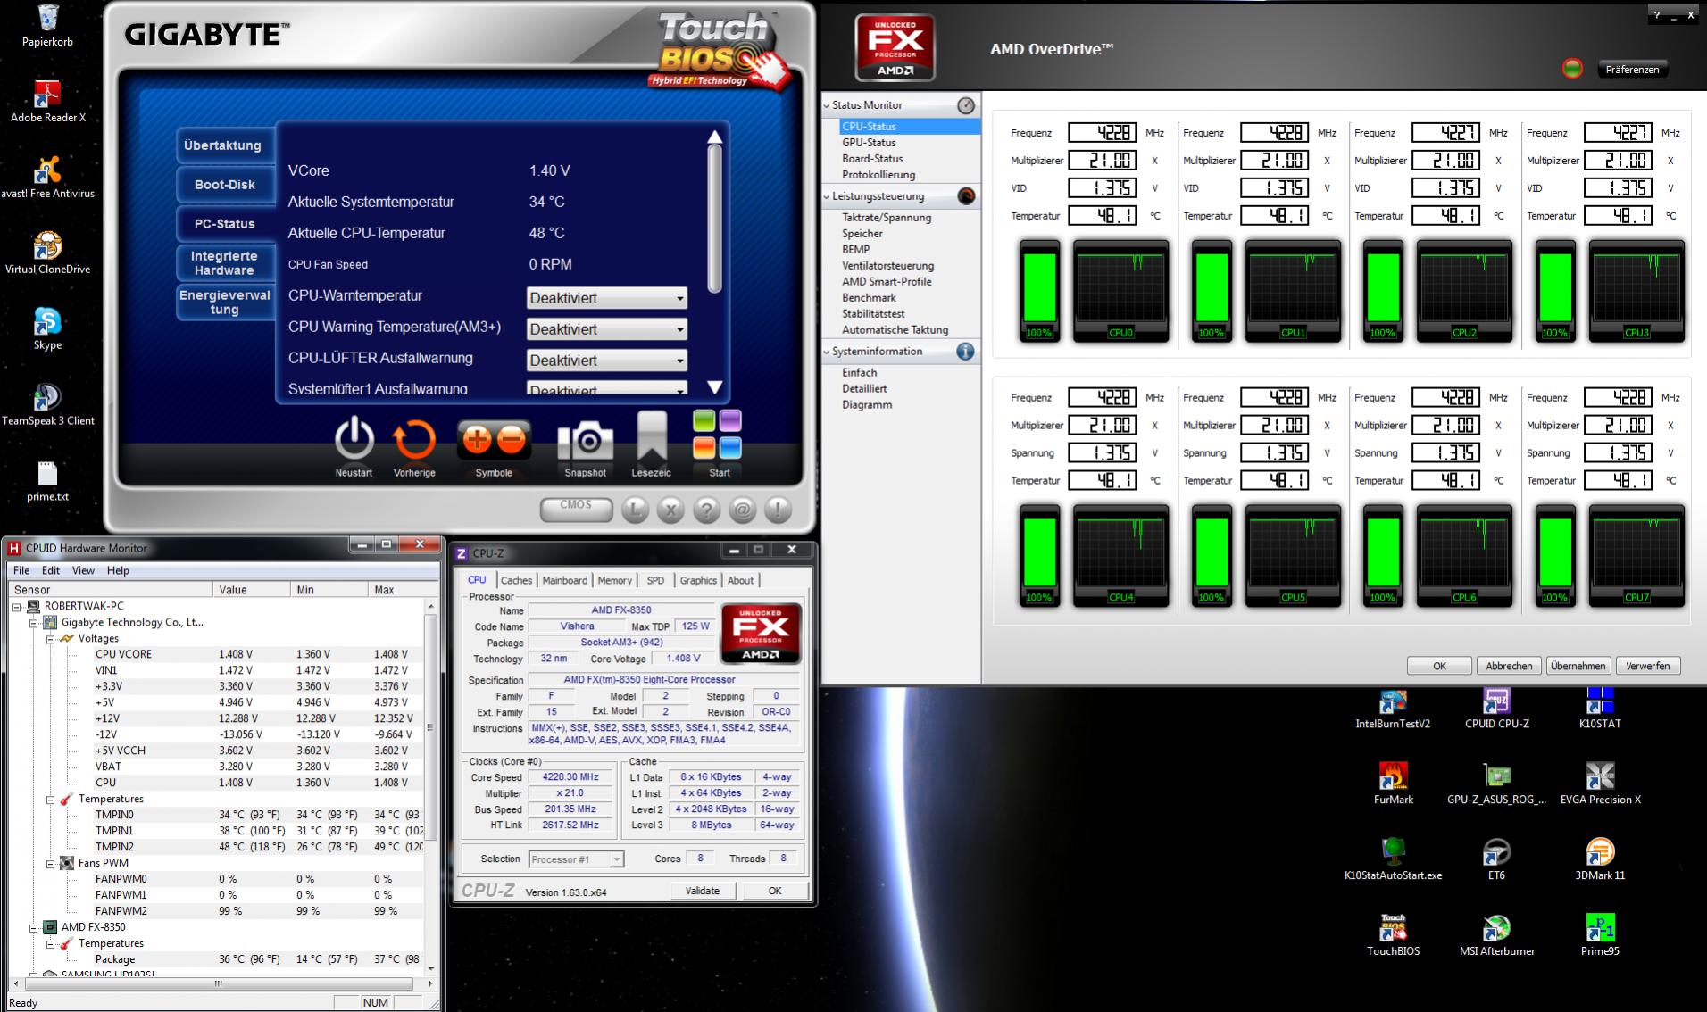The height and width of the screenshot is (1012, 1707).
Task: Click the TouchBIOS settings list scrollbar
Action: click(x=714, y=219)
